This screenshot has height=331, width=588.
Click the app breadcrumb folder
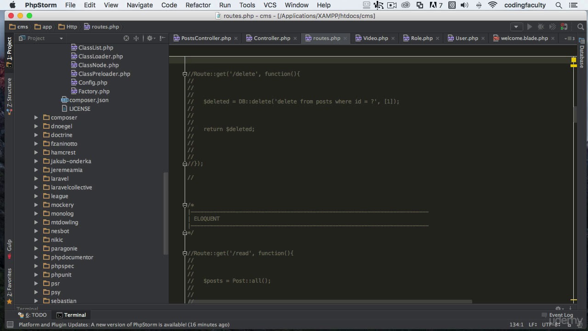coord(44,27)
